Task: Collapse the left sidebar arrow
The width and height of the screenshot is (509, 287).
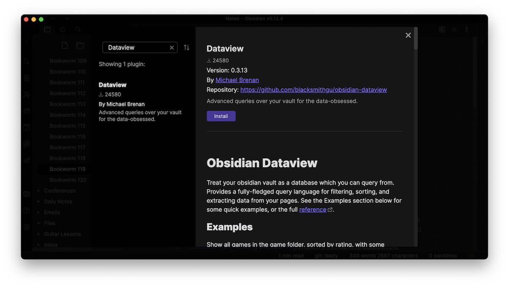Action: [27, 42]
